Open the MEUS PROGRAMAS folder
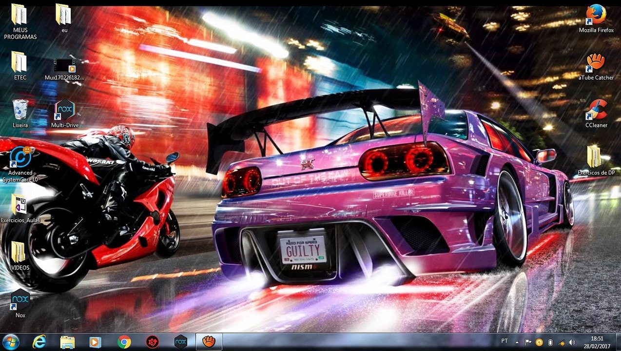This screenshot has height=351, width=621. click(x=20, y=21)
